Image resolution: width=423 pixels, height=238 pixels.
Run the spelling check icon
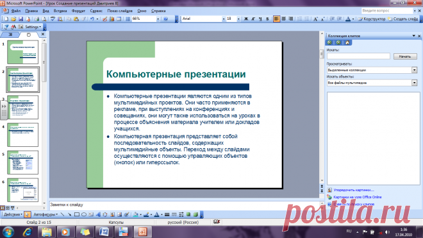pyautogui.click(x=53, y=19)
